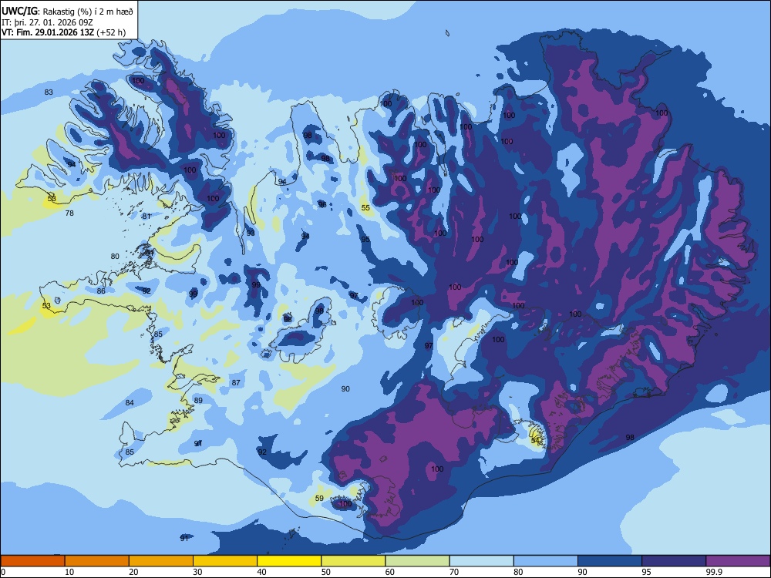Choose the pale green 60–70 legend segment

(417, 561)
